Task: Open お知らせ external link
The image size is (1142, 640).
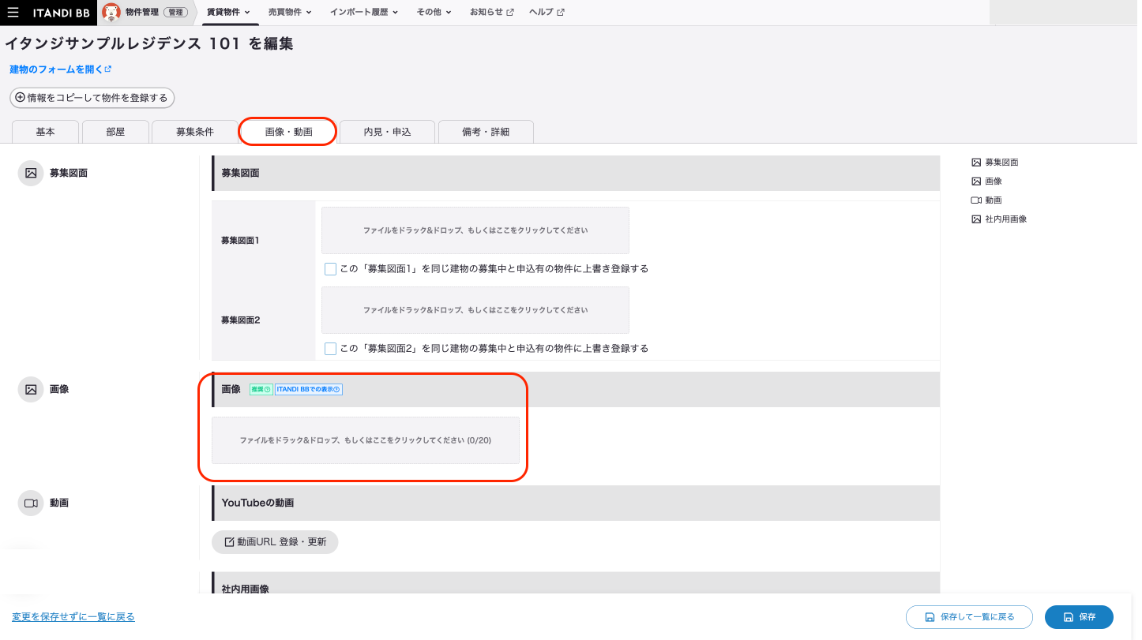Action: tap(491, 13)
